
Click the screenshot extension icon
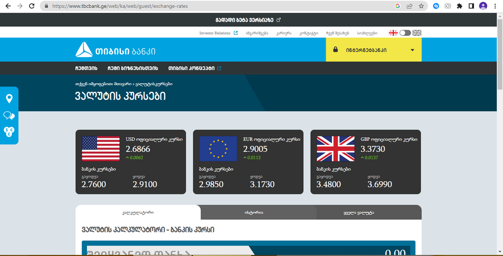(448, 6)
